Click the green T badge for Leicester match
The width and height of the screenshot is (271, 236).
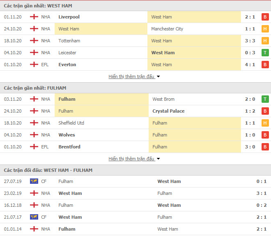point(265,53)
